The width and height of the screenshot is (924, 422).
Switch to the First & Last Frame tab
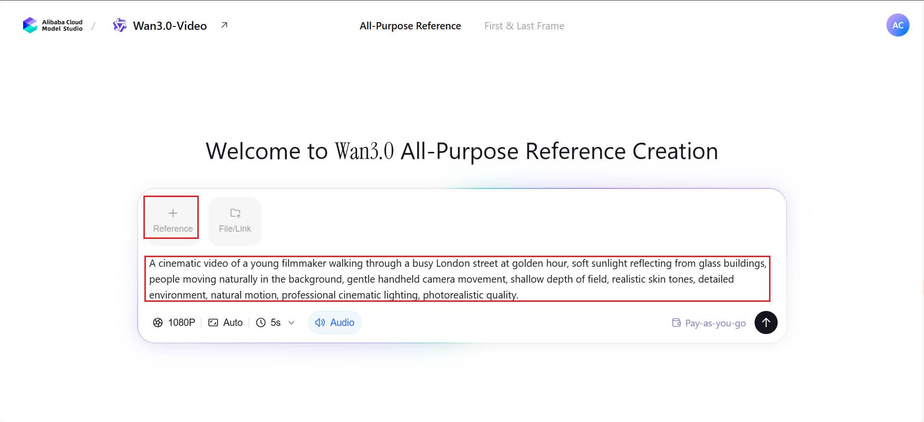(x=524, y=26)
